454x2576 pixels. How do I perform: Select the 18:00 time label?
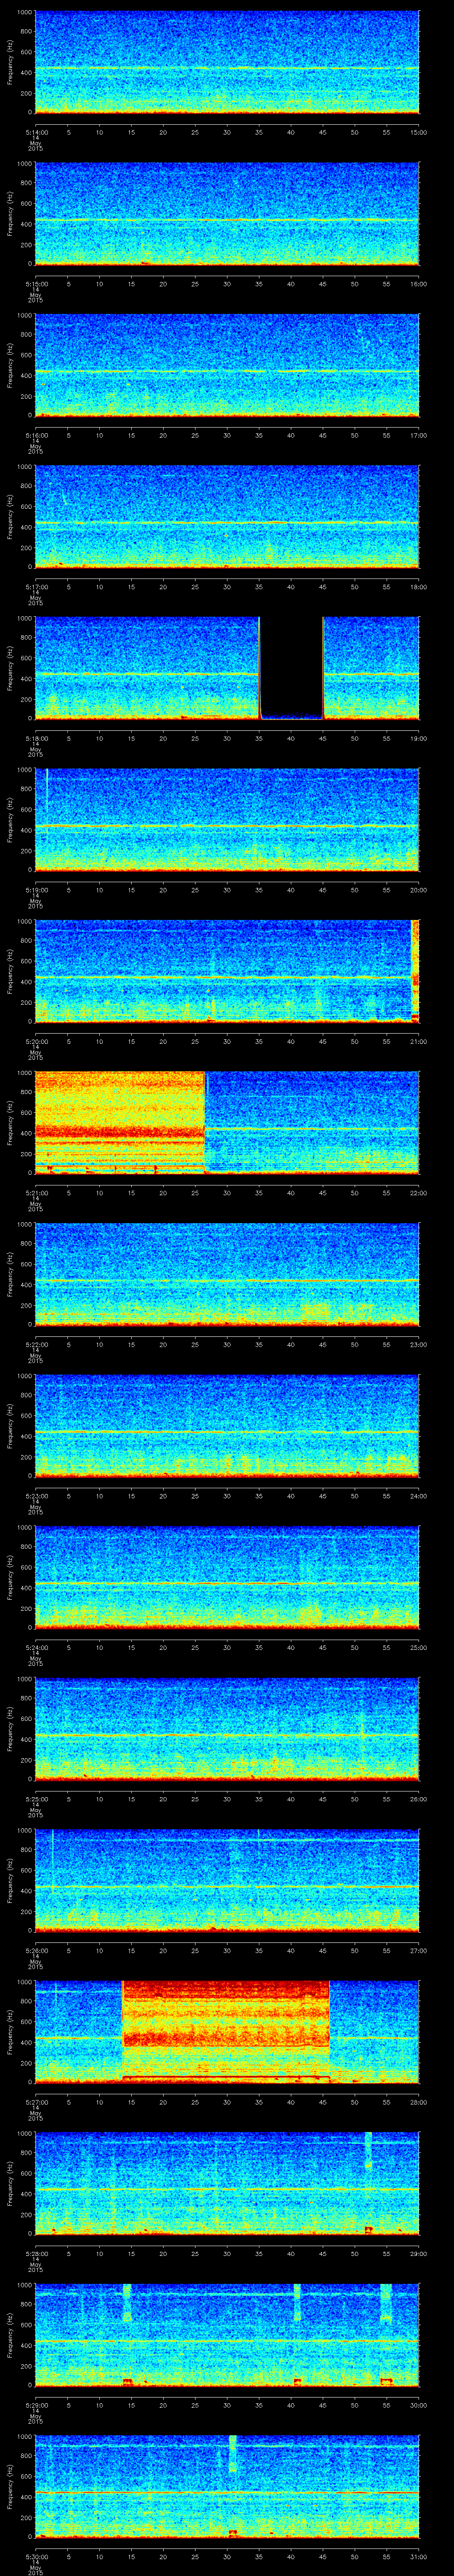[418, 587]
